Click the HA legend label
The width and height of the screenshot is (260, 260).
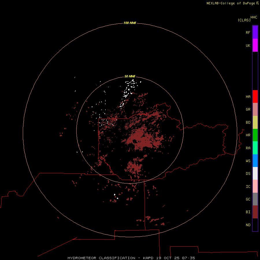(x=248, y=97)
